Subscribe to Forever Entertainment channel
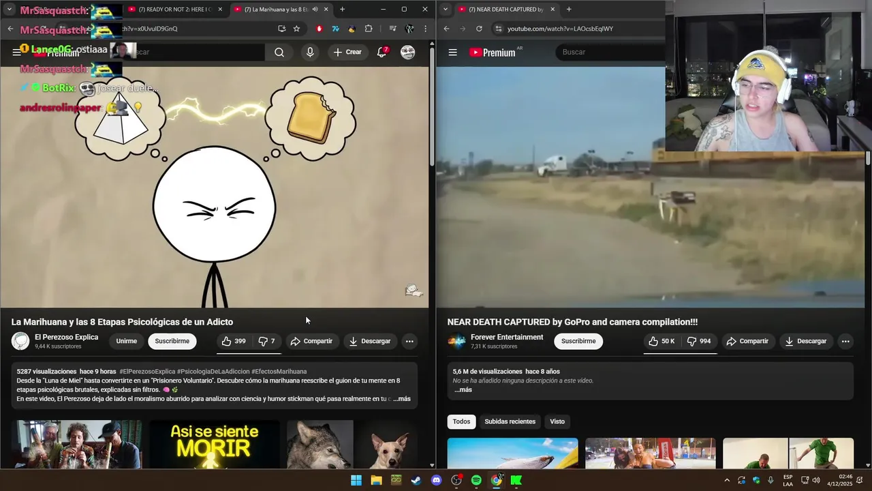This screenshot has width=872, height=491. pos(578,341)
